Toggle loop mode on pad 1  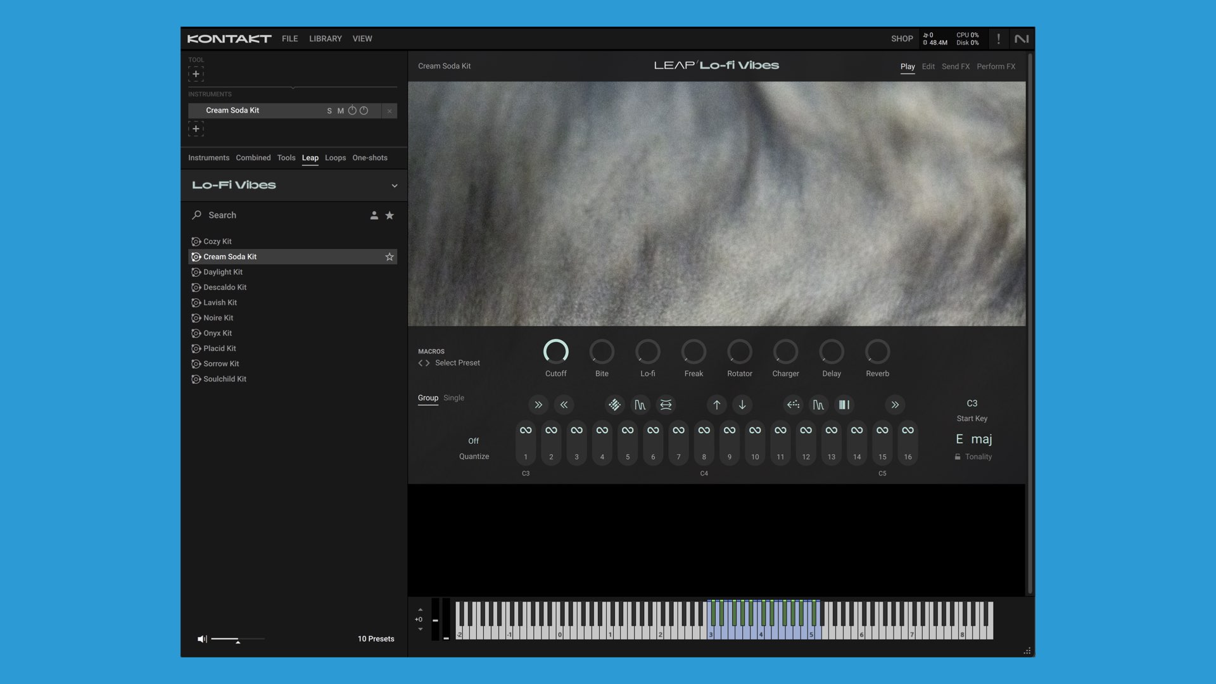click(x=526, y=430)
